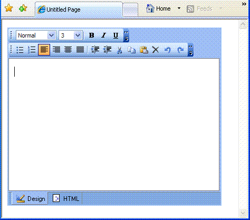Toggle italic formatting
250x220 pixels.
(x=104, y=35)
